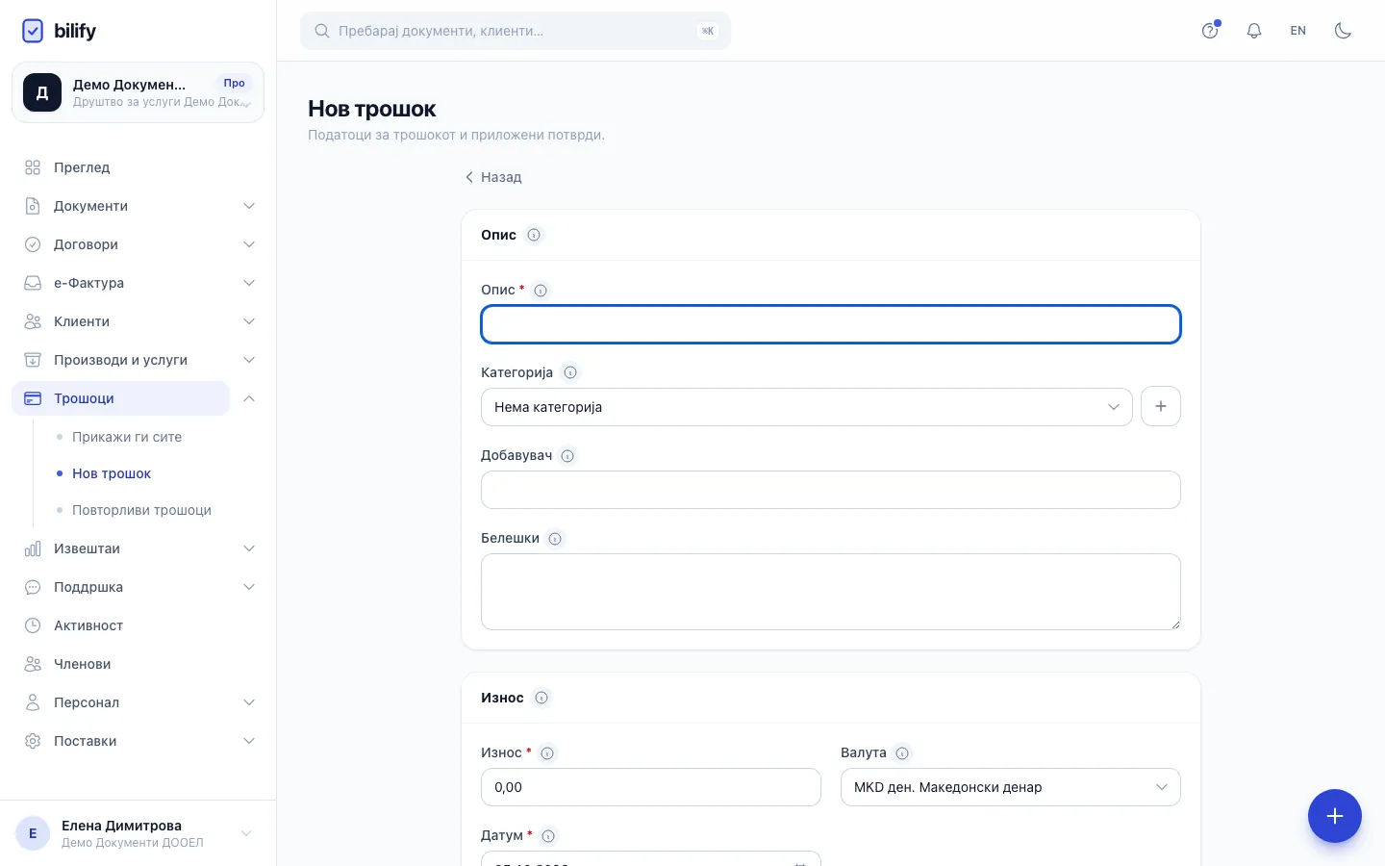Screen dimensions: 1385x866
Task: Show info tooltip next to Датум
Action: pos(548,835)
